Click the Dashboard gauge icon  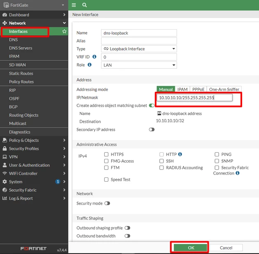[5, 15]
